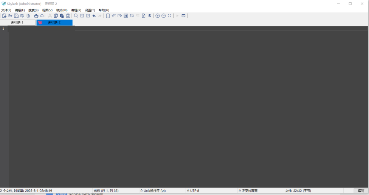Click the file count and timestamp status text
369x195 pixels.
(x=26, y=191)
